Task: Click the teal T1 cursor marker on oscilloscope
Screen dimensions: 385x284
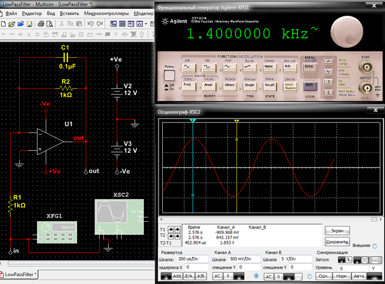Action: tap(193, 121)
